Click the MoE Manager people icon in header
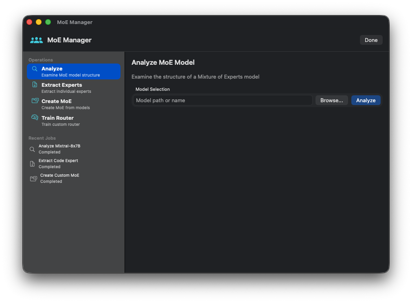The width and height of the screenshot is (412, 303). point(36,40)
